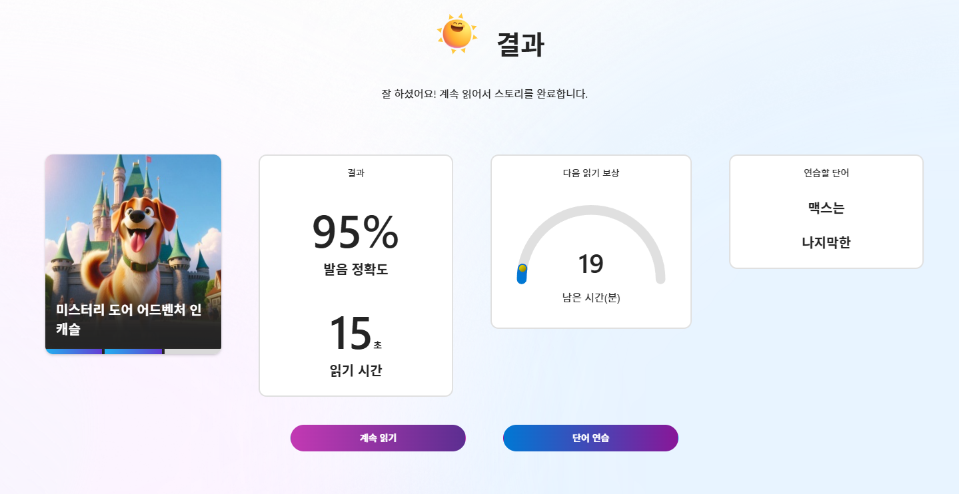Click the 계속 읽기 button
This screenshot has height=494, width=959.
point(378,438)
